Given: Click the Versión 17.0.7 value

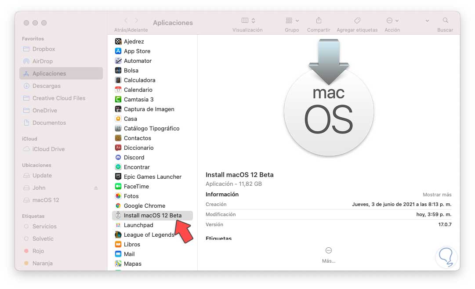Looking at the screenshot, I should pos(445,224).
